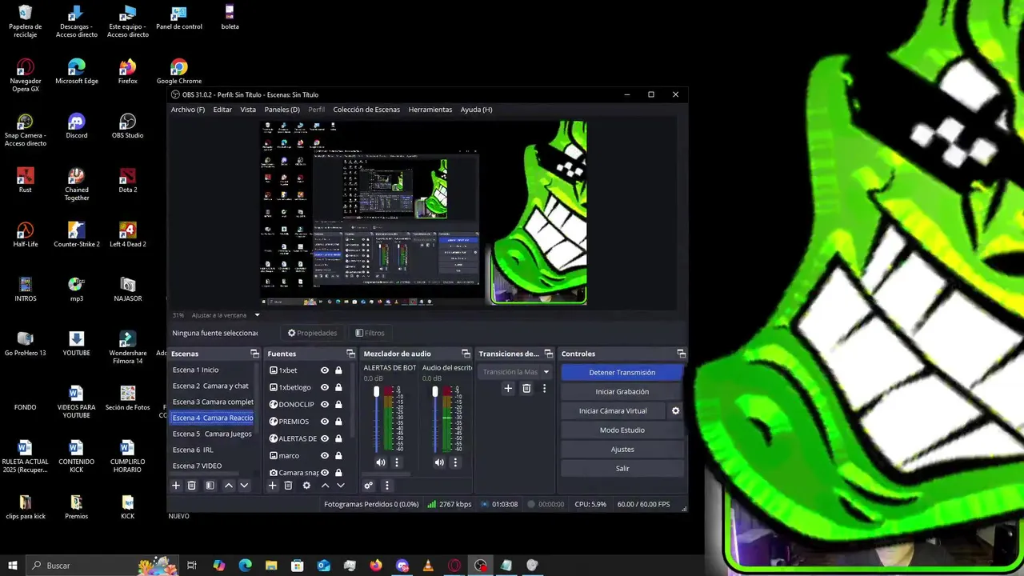
Task: Move scene up with arrow icon
Action: [229, 486]
